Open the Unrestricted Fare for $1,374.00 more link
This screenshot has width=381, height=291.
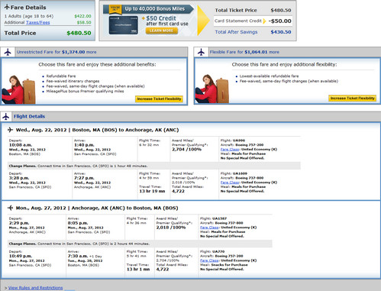pyautogui.click(x=57, y=52)
